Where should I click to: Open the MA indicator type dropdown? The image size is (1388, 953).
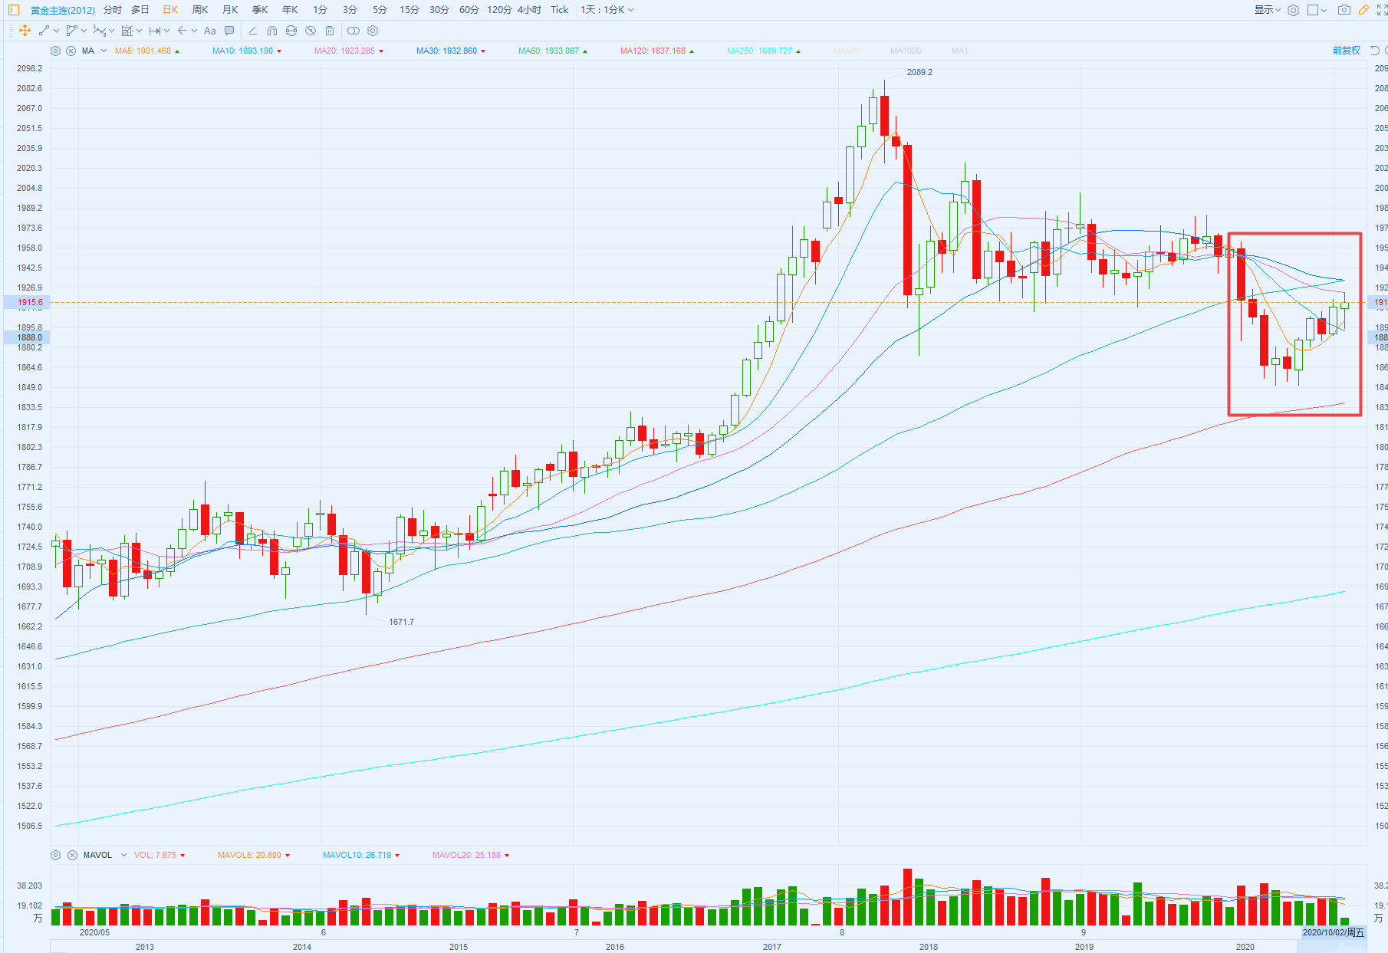tap(104, 51)
